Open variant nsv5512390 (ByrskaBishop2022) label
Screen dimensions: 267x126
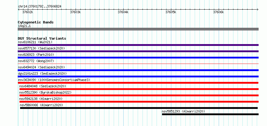tap(45, 92)
